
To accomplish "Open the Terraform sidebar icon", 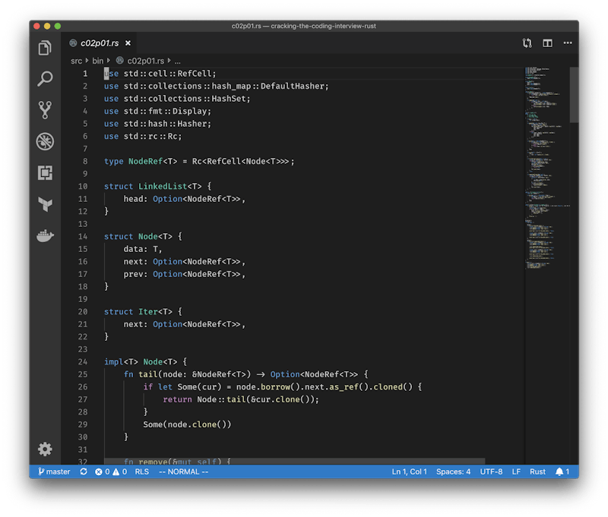I will (45, 204).
